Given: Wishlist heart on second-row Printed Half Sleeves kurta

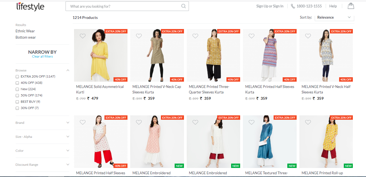Looking at the screenshot, I should point(83,122).
